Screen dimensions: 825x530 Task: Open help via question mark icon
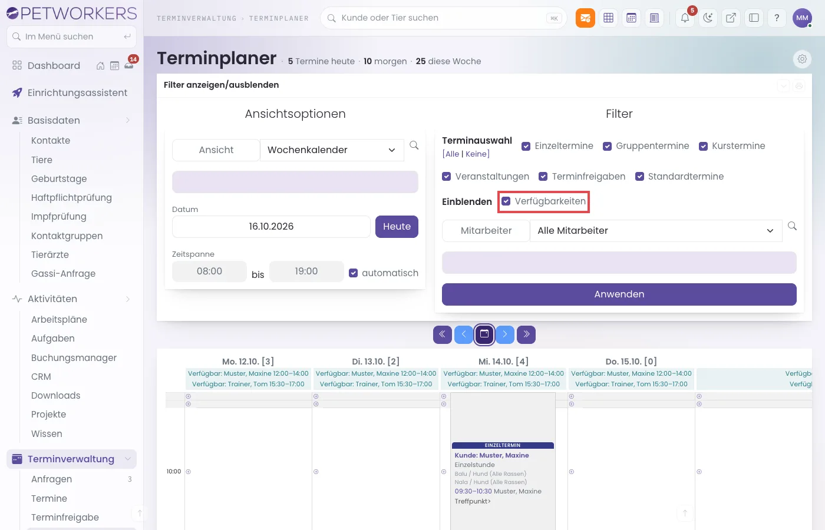pyautogui.click(x=777, y=18)
